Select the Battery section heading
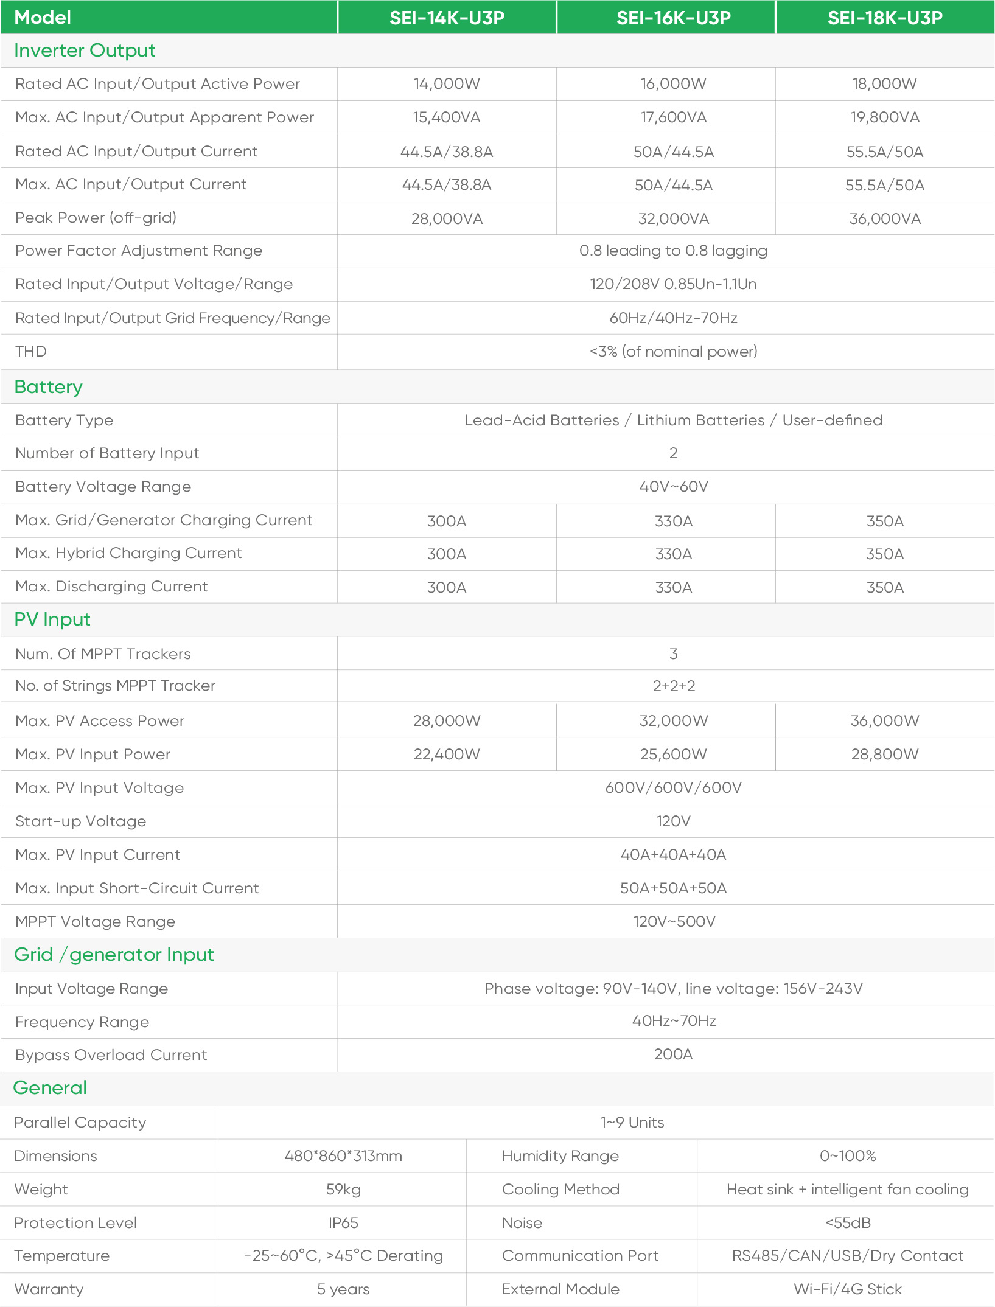This screenshot has width=995, height=1307. [x=48, y=387]
